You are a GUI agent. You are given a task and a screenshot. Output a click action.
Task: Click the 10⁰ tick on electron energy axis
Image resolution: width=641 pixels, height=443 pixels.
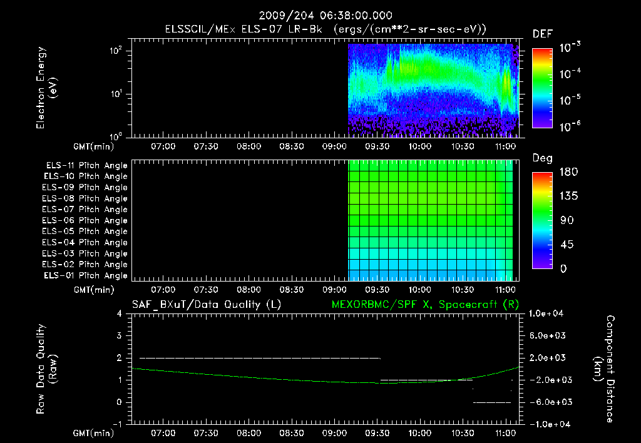[116, 136]
